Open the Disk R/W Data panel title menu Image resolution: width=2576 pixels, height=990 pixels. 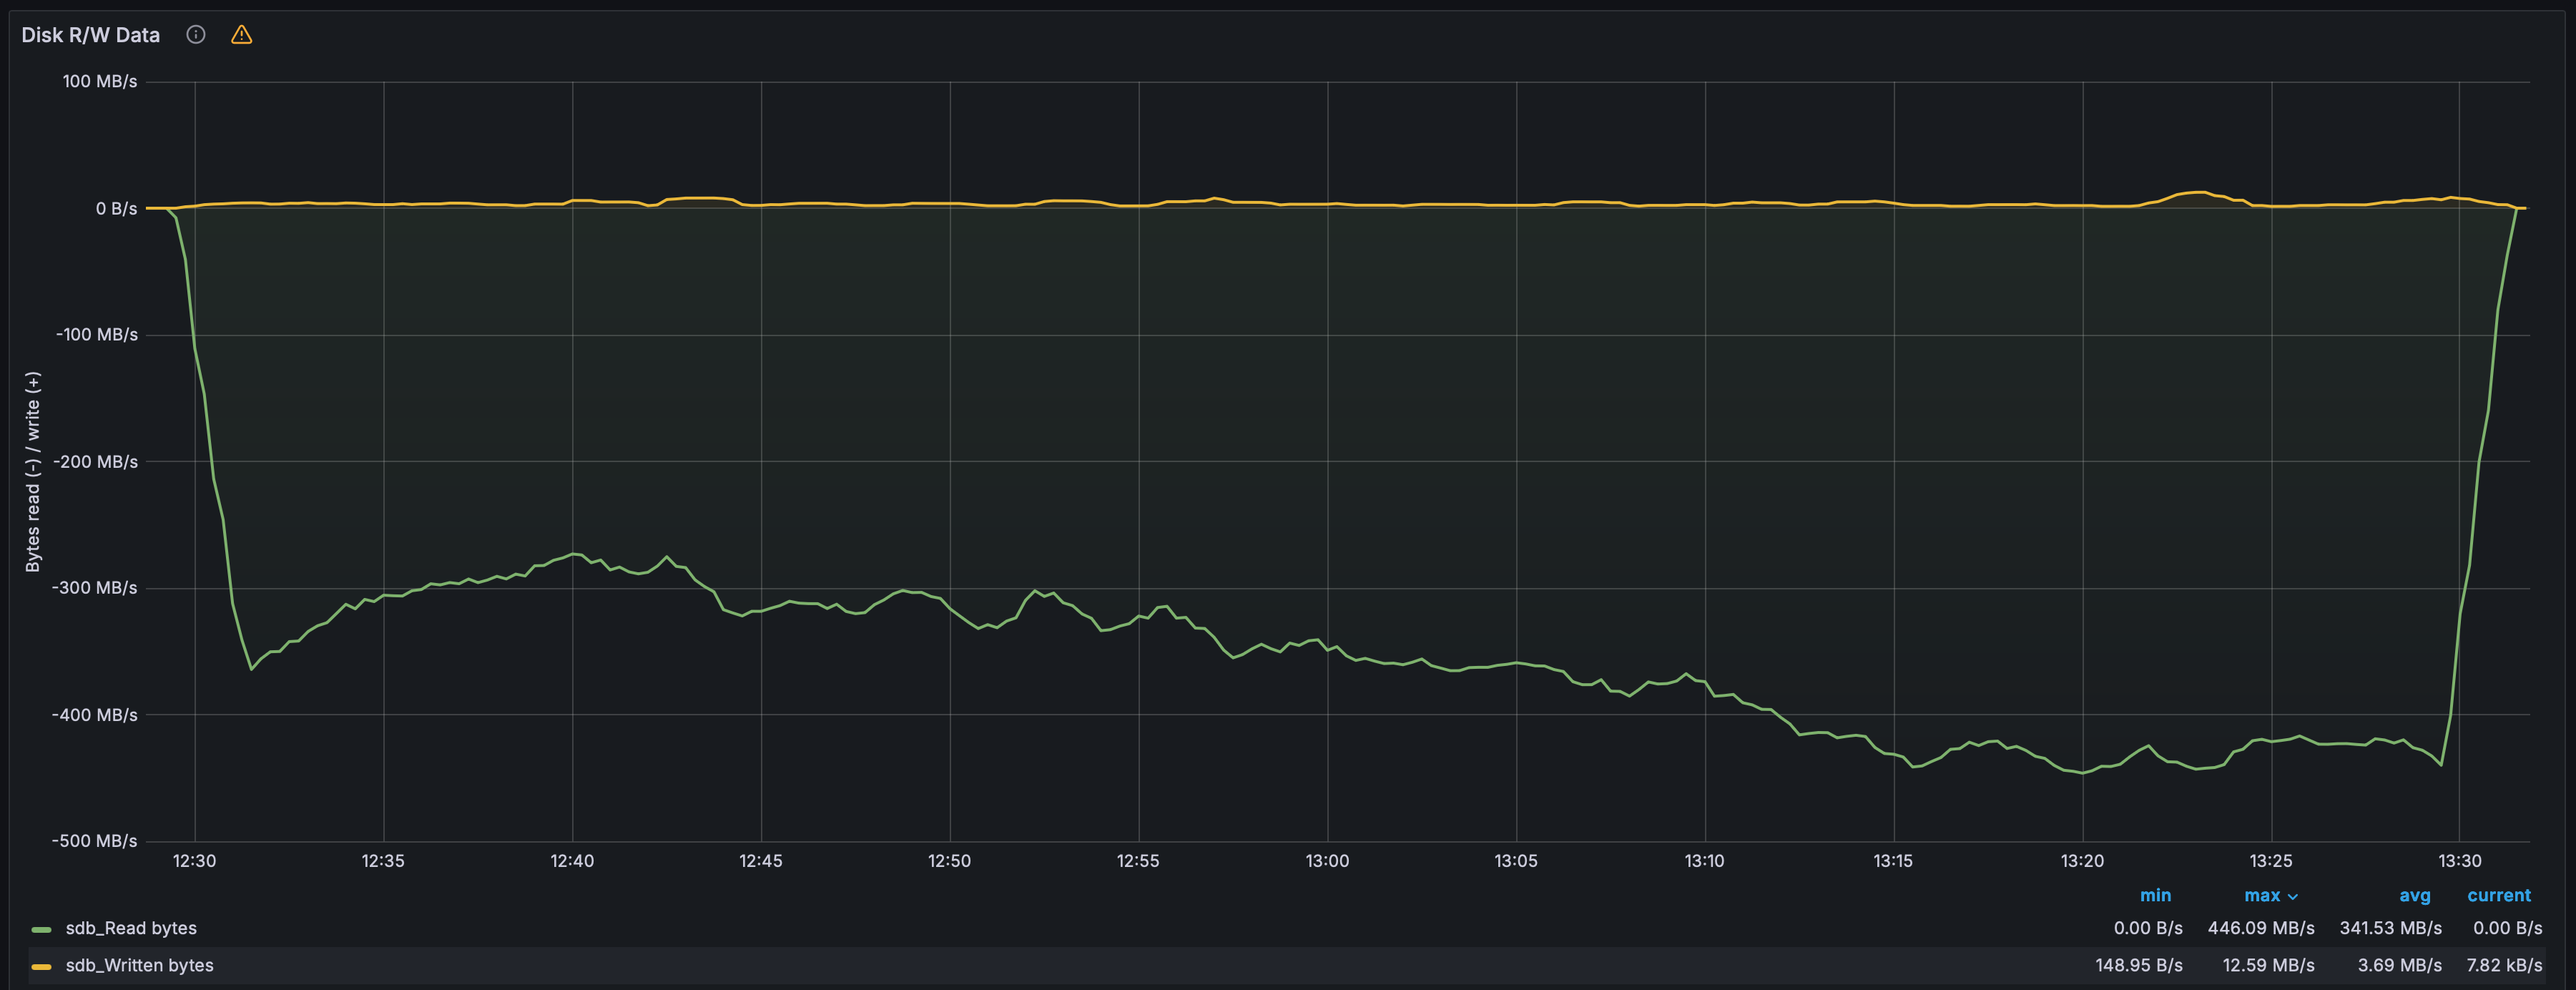pos(90,35)
